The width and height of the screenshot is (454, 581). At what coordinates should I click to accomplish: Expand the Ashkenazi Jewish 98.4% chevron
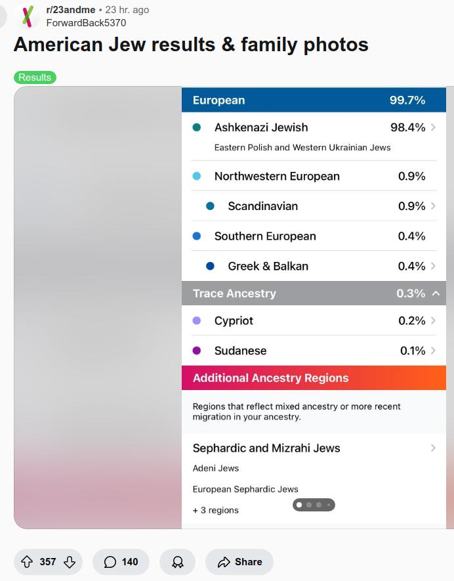point(434,127)
